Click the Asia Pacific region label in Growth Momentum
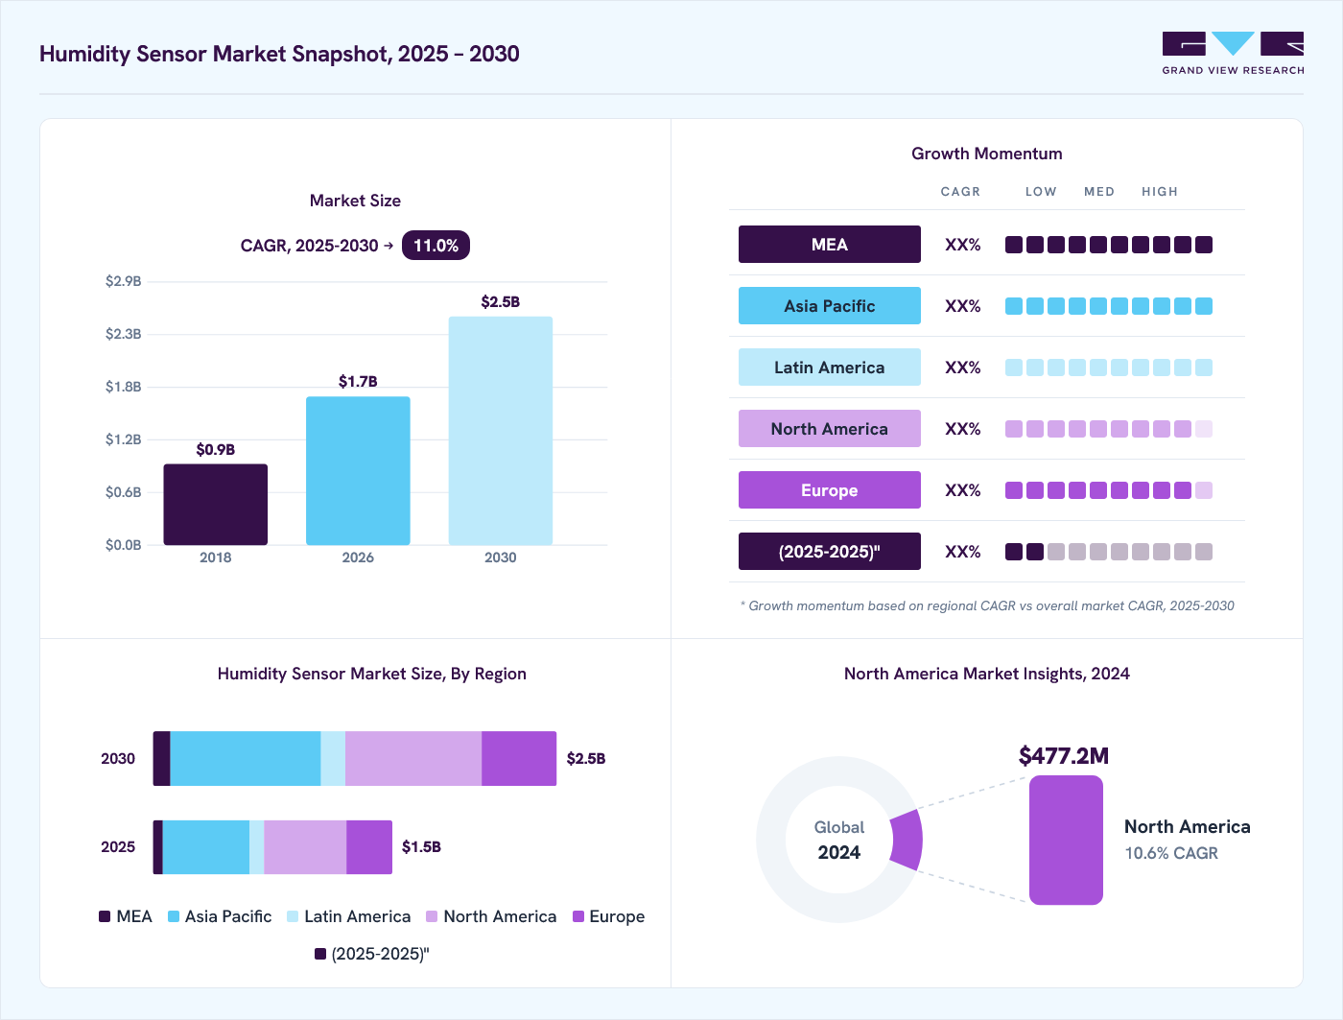 [830, 306]
